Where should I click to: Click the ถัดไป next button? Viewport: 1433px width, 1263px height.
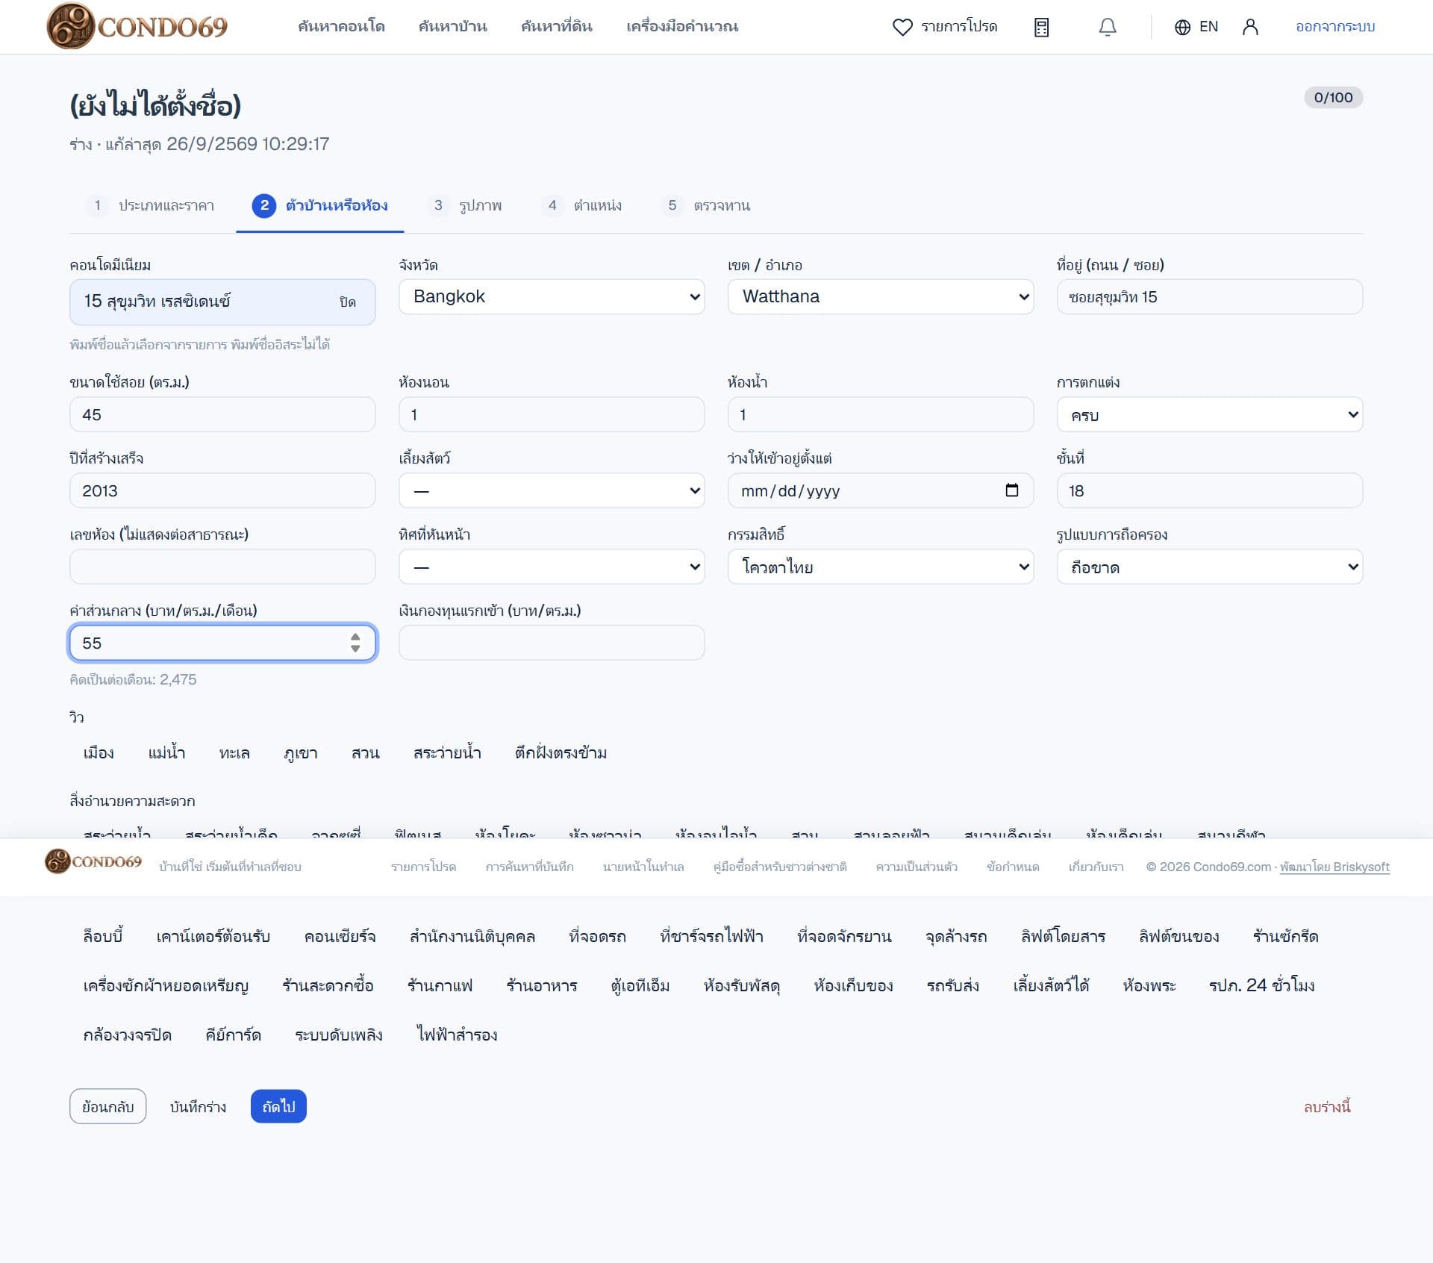click(278, 1106)
